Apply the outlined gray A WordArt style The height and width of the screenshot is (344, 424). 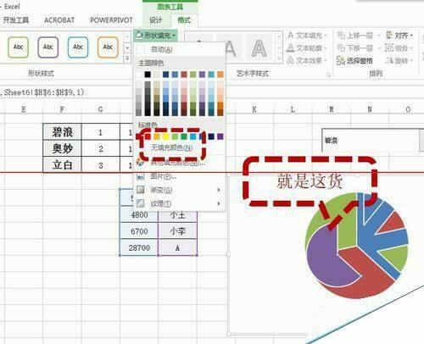coord(259,47)
